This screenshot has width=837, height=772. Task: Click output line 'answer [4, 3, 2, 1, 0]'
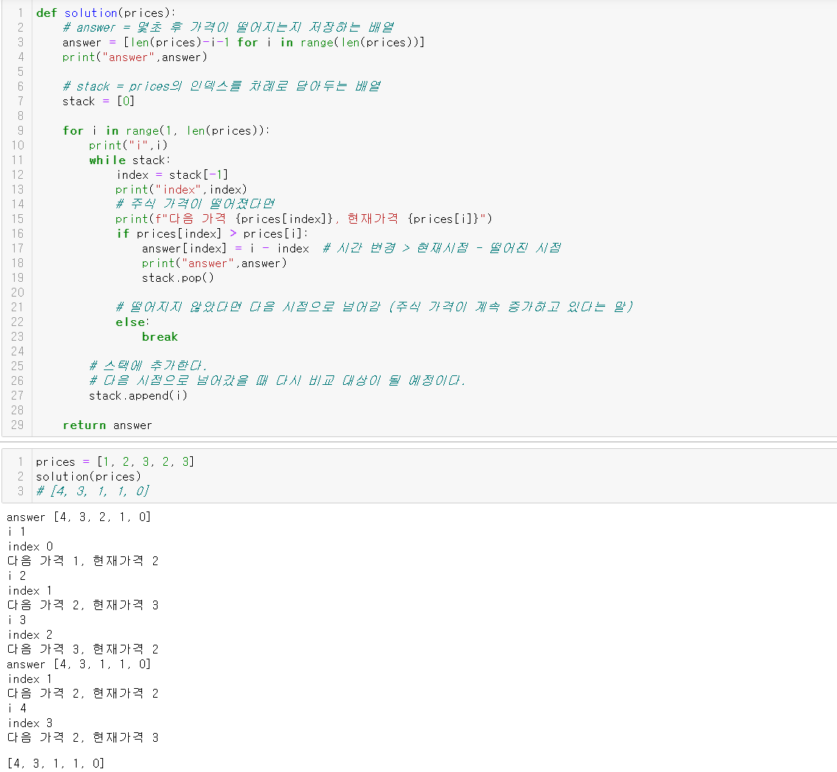[79, 517]
